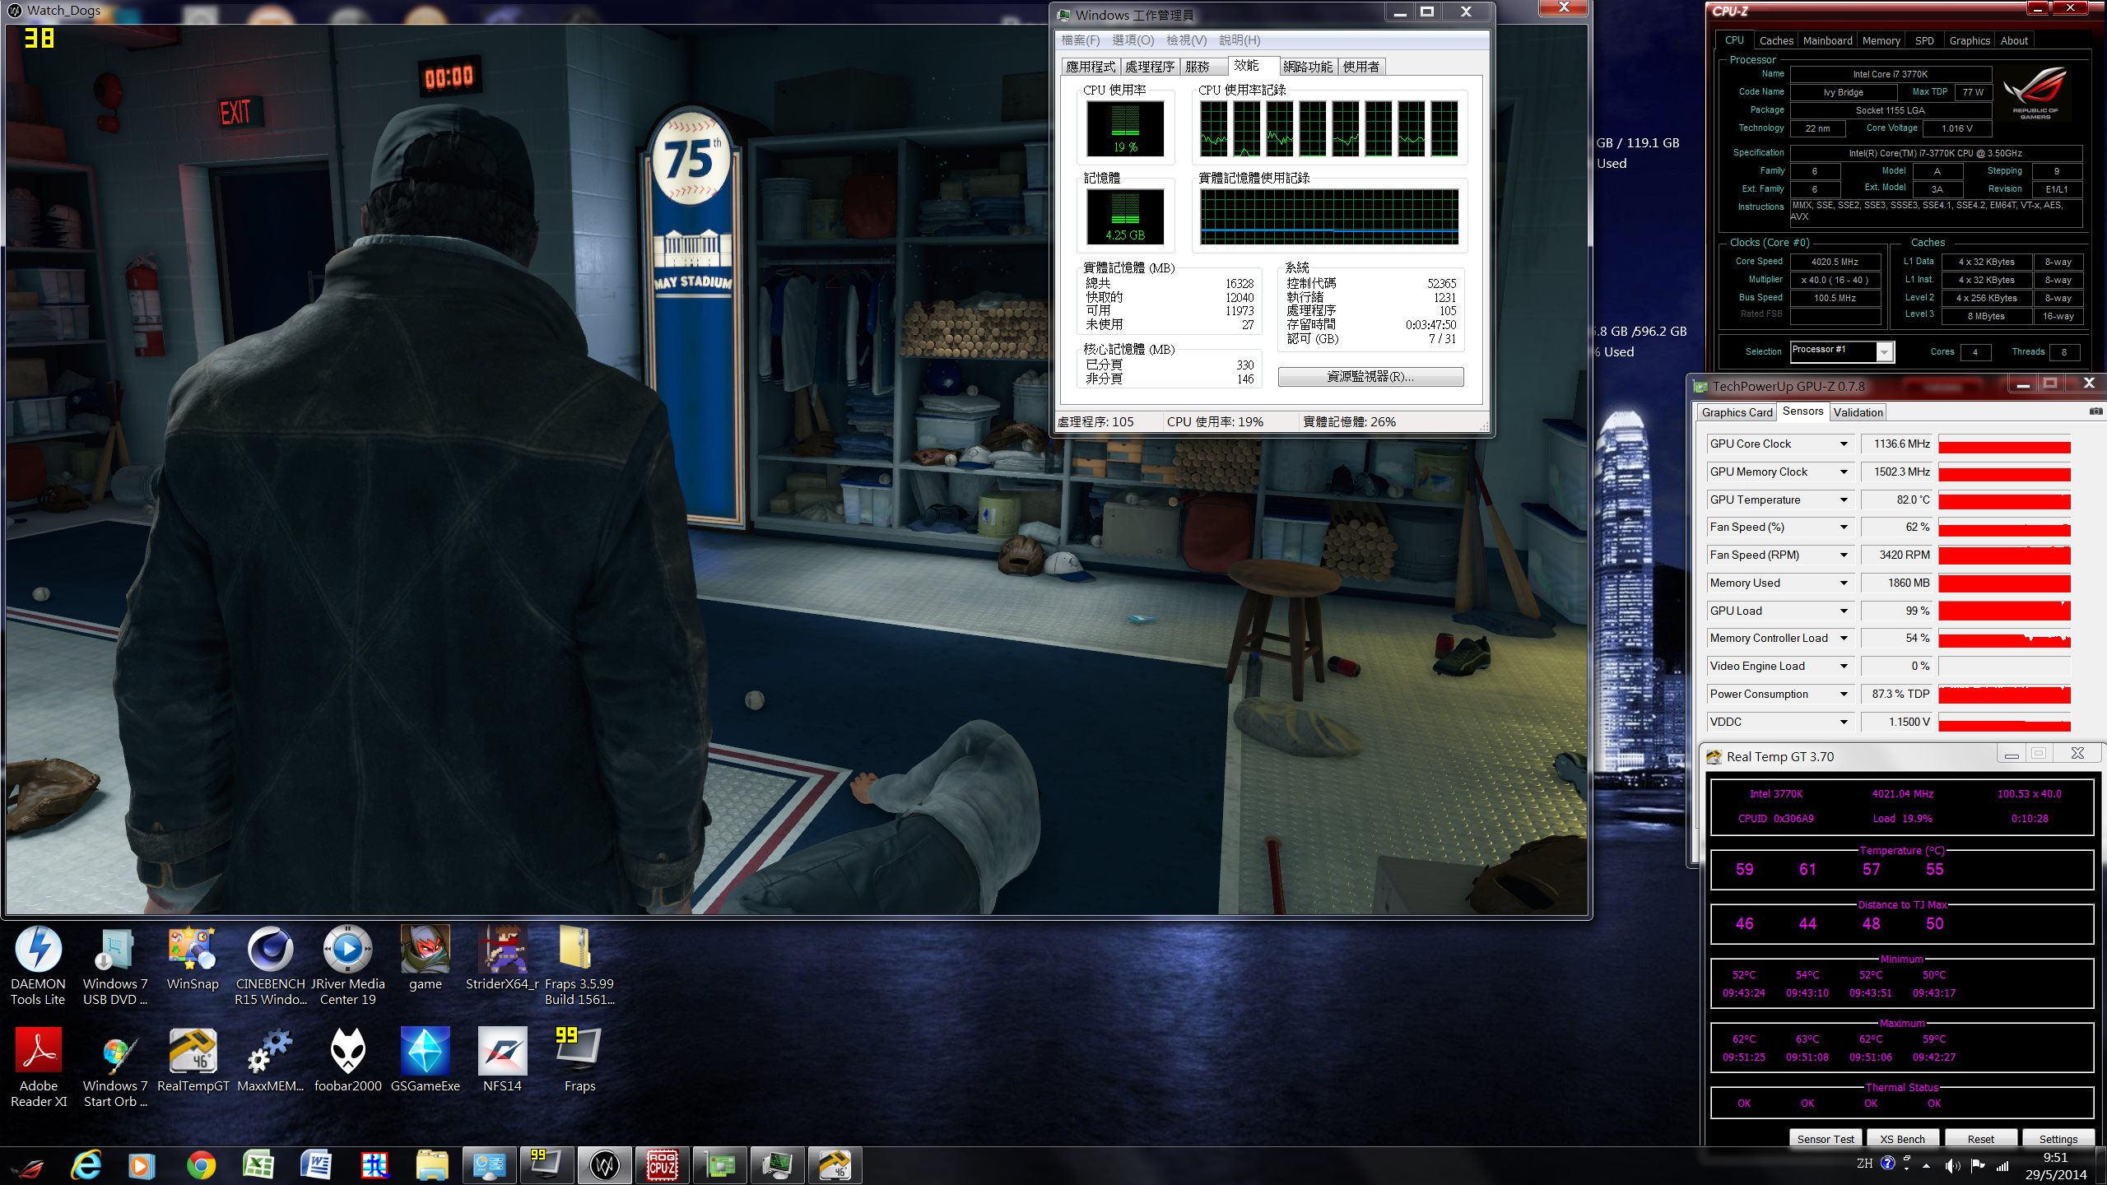Open Task Manager 檔案(F) menu

click(1080, 39)
